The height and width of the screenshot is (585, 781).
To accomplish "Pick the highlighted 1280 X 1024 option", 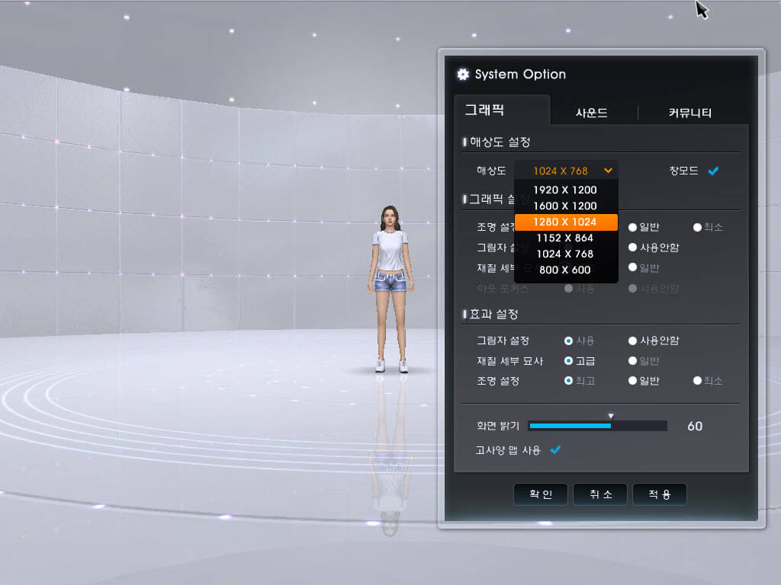I will [565, 222].
